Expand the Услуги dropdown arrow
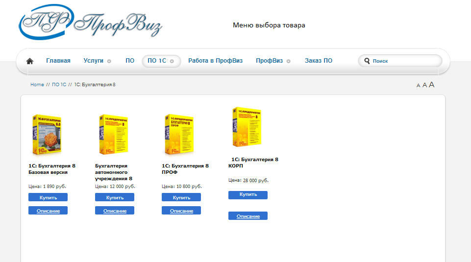Viewport: 471px width, 262px height. tap(109, 61)
